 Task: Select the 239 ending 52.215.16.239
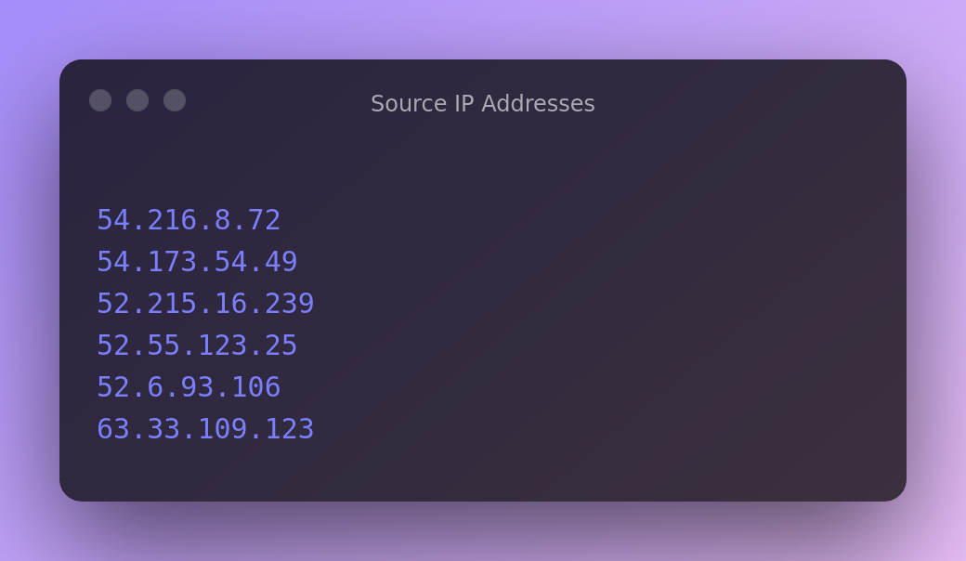(x=290, y=303)
